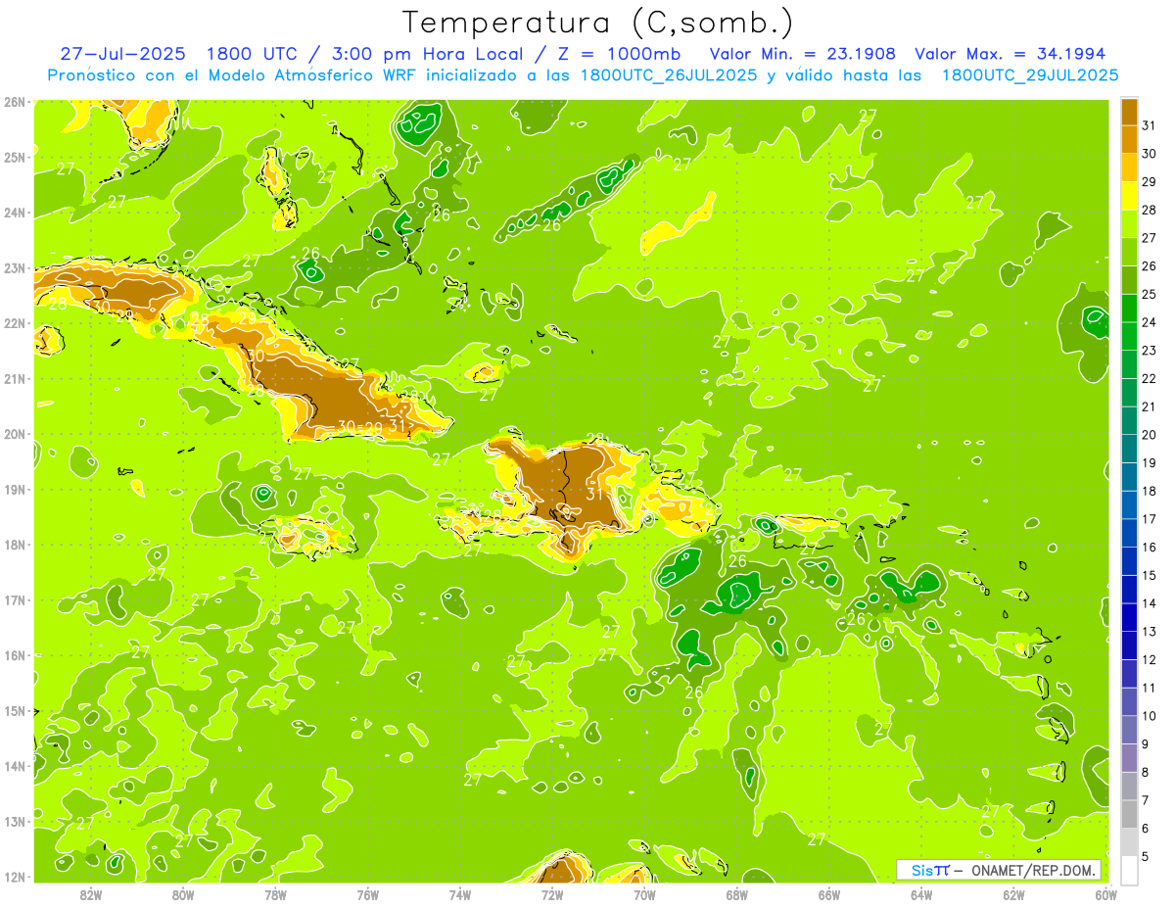Click the 19N latitude axis label

point(15,490)
